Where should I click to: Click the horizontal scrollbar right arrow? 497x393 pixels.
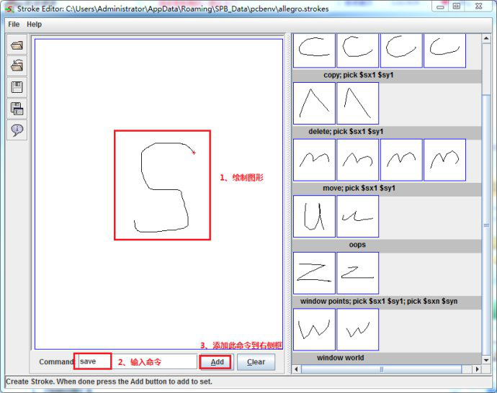click(478, 369)
